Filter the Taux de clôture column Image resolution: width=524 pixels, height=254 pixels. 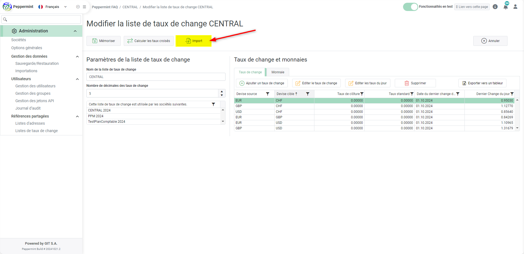pyautogui.click(x=362, y=94)
